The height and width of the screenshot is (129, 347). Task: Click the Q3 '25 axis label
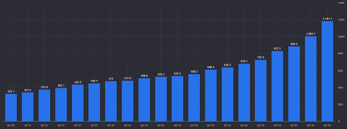pos(327,125)
